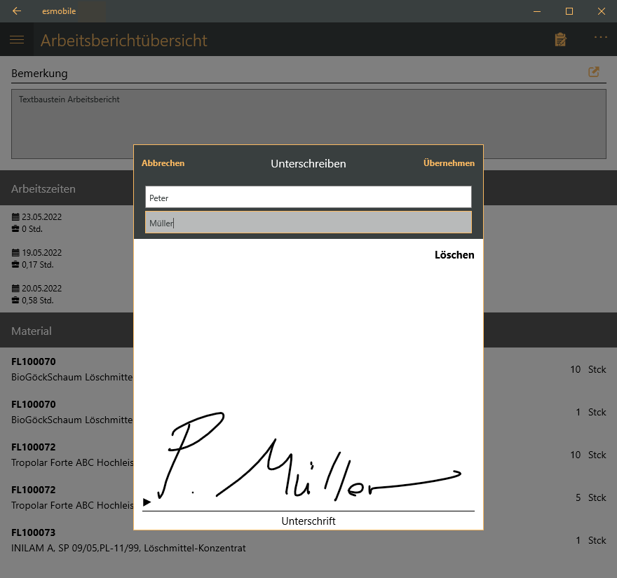Cancel signing with Abbrechen
Image resolution: width=617 pixels, height=578 pixels.
(163, 163)
